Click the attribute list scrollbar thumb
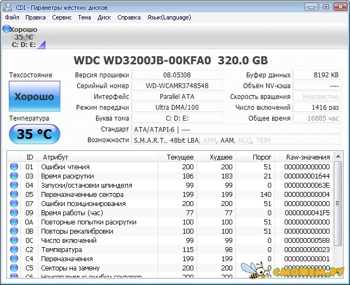The height and width of the screenshot is (285, 350). [338, 204]
